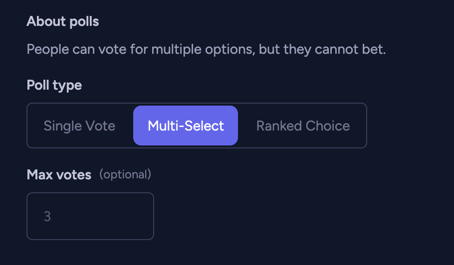The height and width of the screenshot is (265, 454).
Task: Select the Single Vote poll type
Action: [x=80, y=126]
